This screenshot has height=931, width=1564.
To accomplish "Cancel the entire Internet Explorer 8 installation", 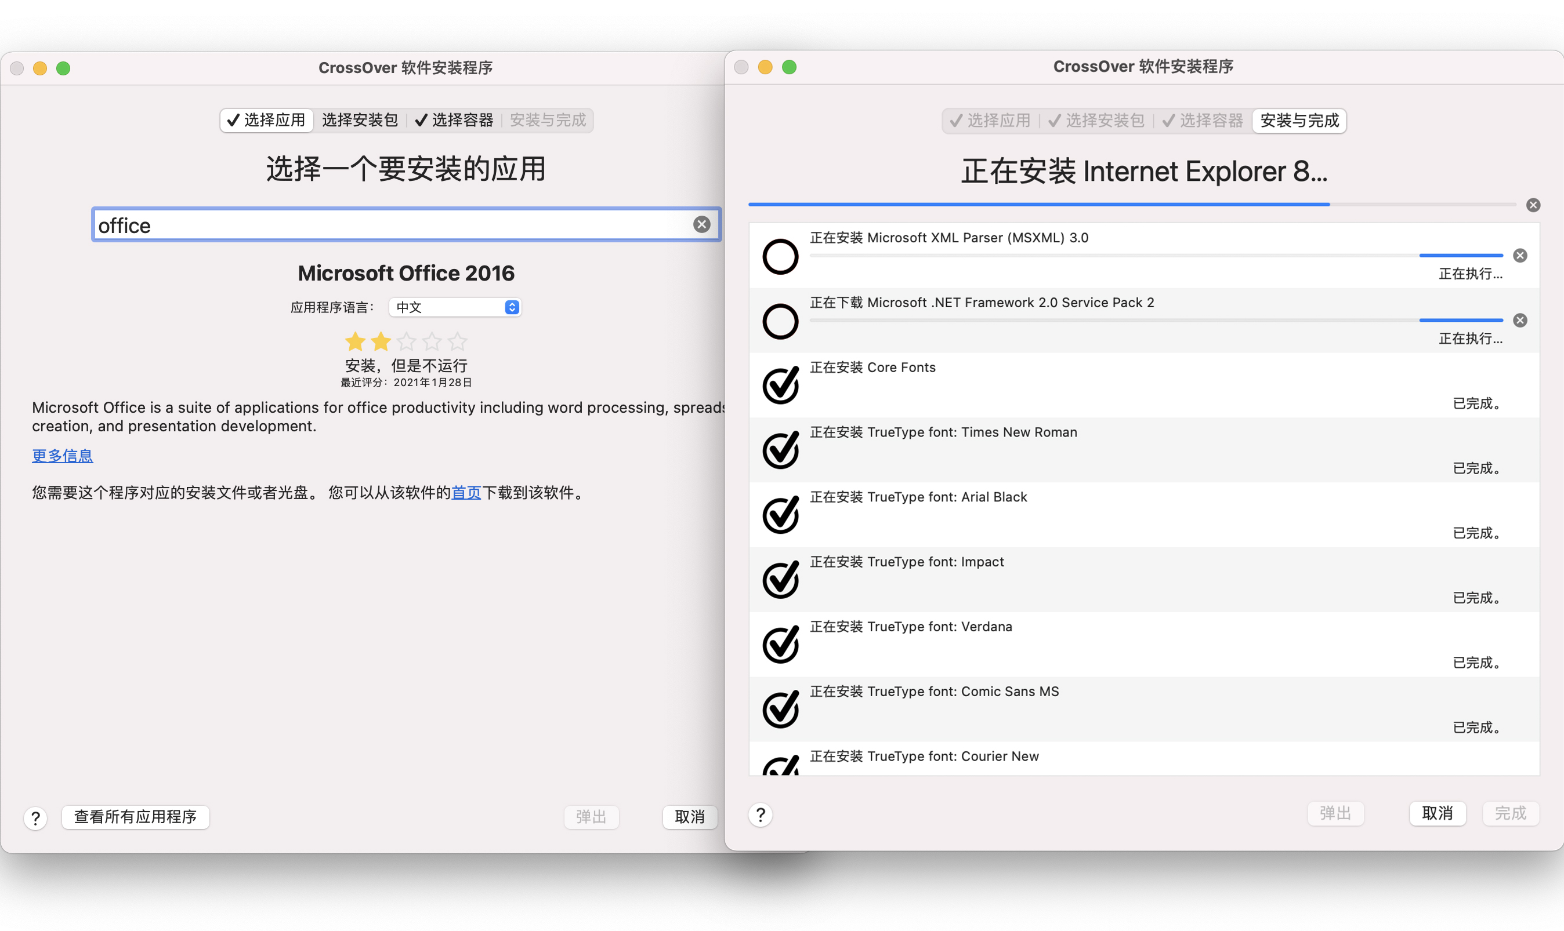I will point(1533,205).
